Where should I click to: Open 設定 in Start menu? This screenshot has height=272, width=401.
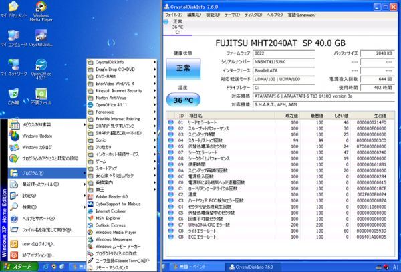tap(47, 196)
